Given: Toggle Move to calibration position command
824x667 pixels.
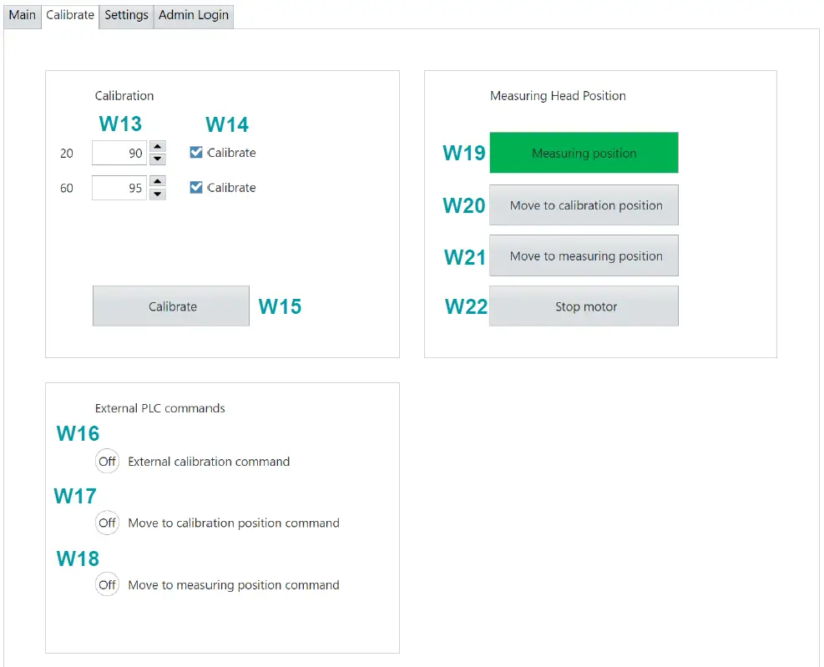Looking at the screenshot, I should pyautogui.click(x=107, y=523).
